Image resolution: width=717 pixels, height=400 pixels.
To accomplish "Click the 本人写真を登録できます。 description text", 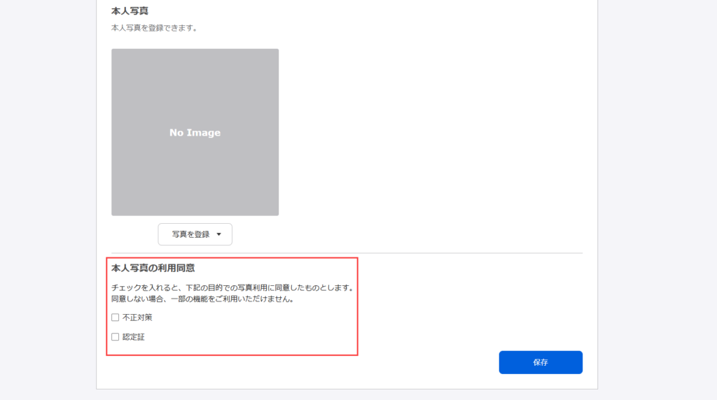I will click(155, 28).
